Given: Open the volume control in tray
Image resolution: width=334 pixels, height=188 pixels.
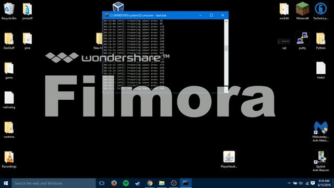Looking at the screenshot, I should click(301, 183).
